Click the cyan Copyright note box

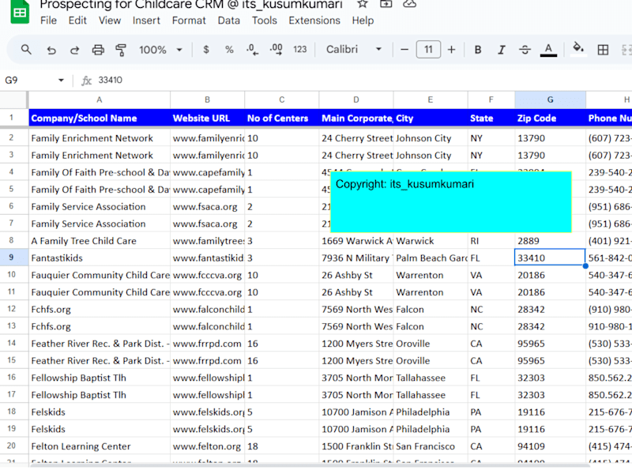point(451,202)
